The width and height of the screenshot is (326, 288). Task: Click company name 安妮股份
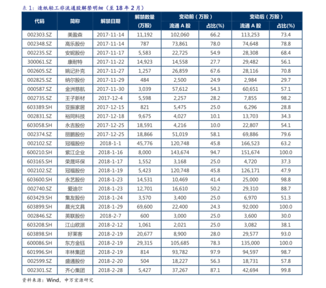(x=75, y=53)
